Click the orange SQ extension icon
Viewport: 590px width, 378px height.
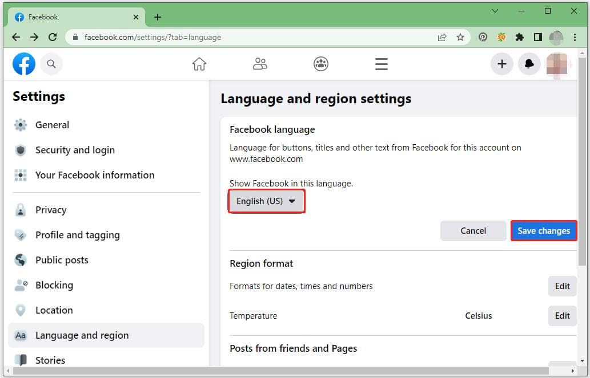(x=501, y=37)
